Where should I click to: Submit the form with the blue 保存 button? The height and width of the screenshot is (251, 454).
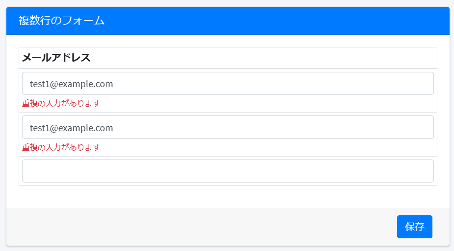[414, 227]
